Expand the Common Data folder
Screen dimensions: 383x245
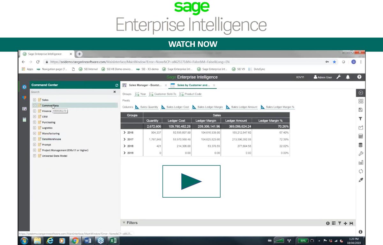point(34,105)
